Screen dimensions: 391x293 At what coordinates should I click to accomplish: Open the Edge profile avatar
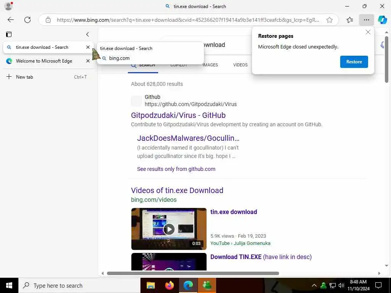click(x=8, y=6)
